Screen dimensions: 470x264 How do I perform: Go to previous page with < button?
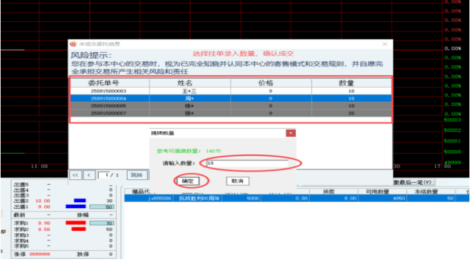tap(89, 175)
